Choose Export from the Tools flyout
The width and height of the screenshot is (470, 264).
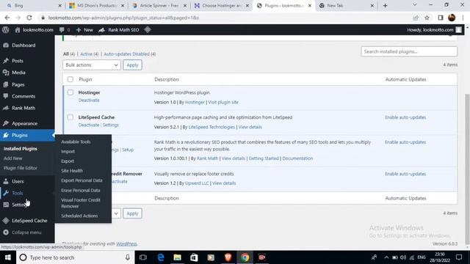tap(68, 161)
